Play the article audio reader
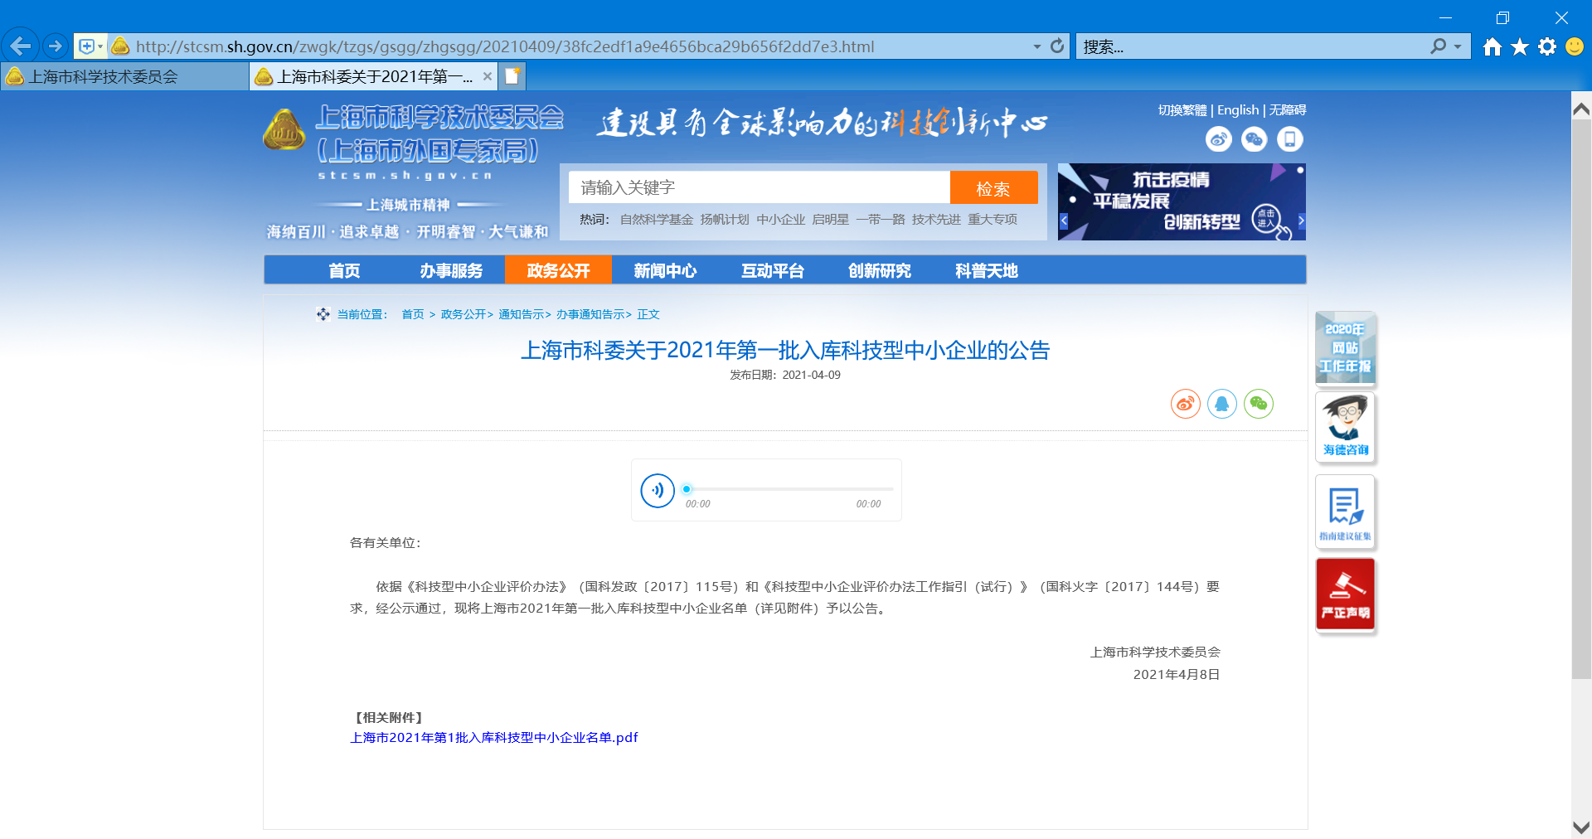1592x839 pixels. coord(658,490)
